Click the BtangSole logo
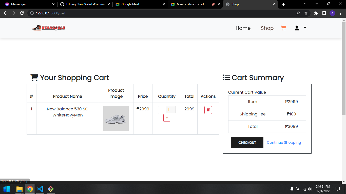Viewport: 346px width, 194px height. [49, 28]
